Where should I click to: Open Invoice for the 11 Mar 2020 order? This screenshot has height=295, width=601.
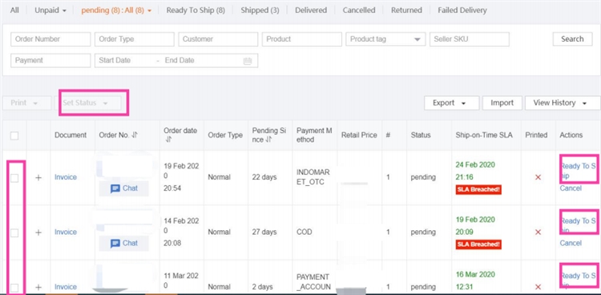tap(66, 287)
